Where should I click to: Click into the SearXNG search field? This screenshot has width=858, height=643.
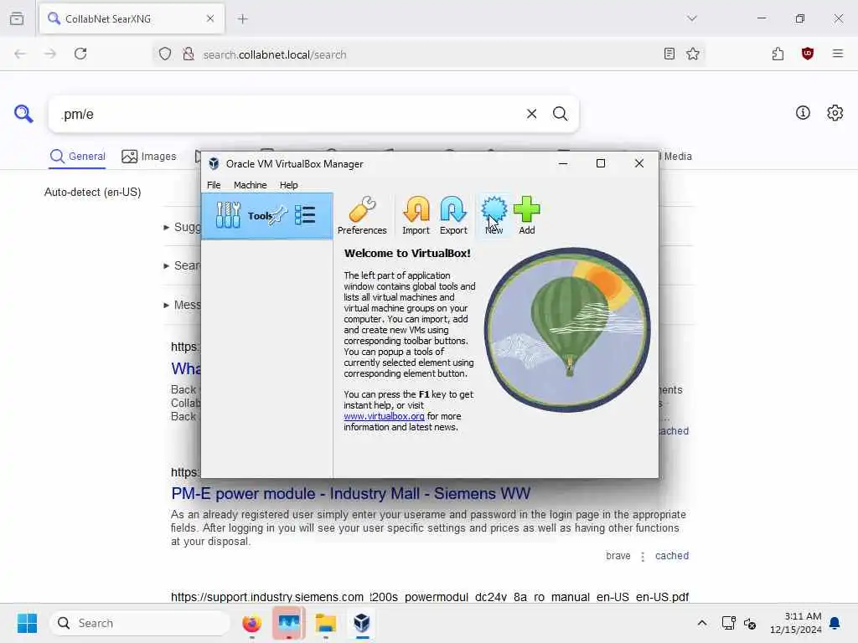coord(290,114)
